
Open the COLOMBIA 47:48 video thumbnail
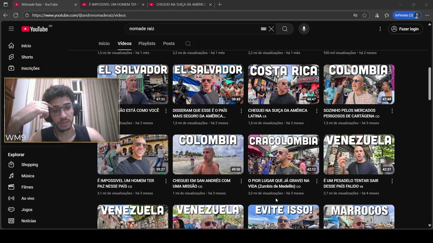pos(359,84)
